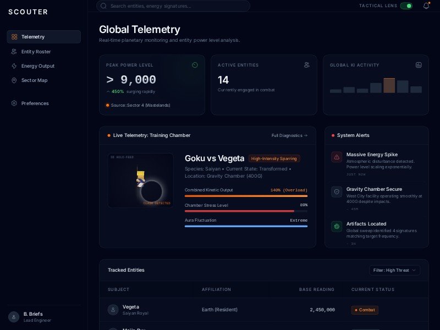
Task: Click the shield icon for Gravity Chamber Secure
Action: point(337,192)
